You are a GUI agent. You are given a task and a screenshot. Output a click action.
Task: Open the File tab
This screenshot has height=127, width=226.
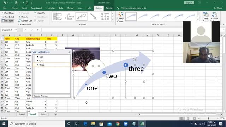point(5,8)
